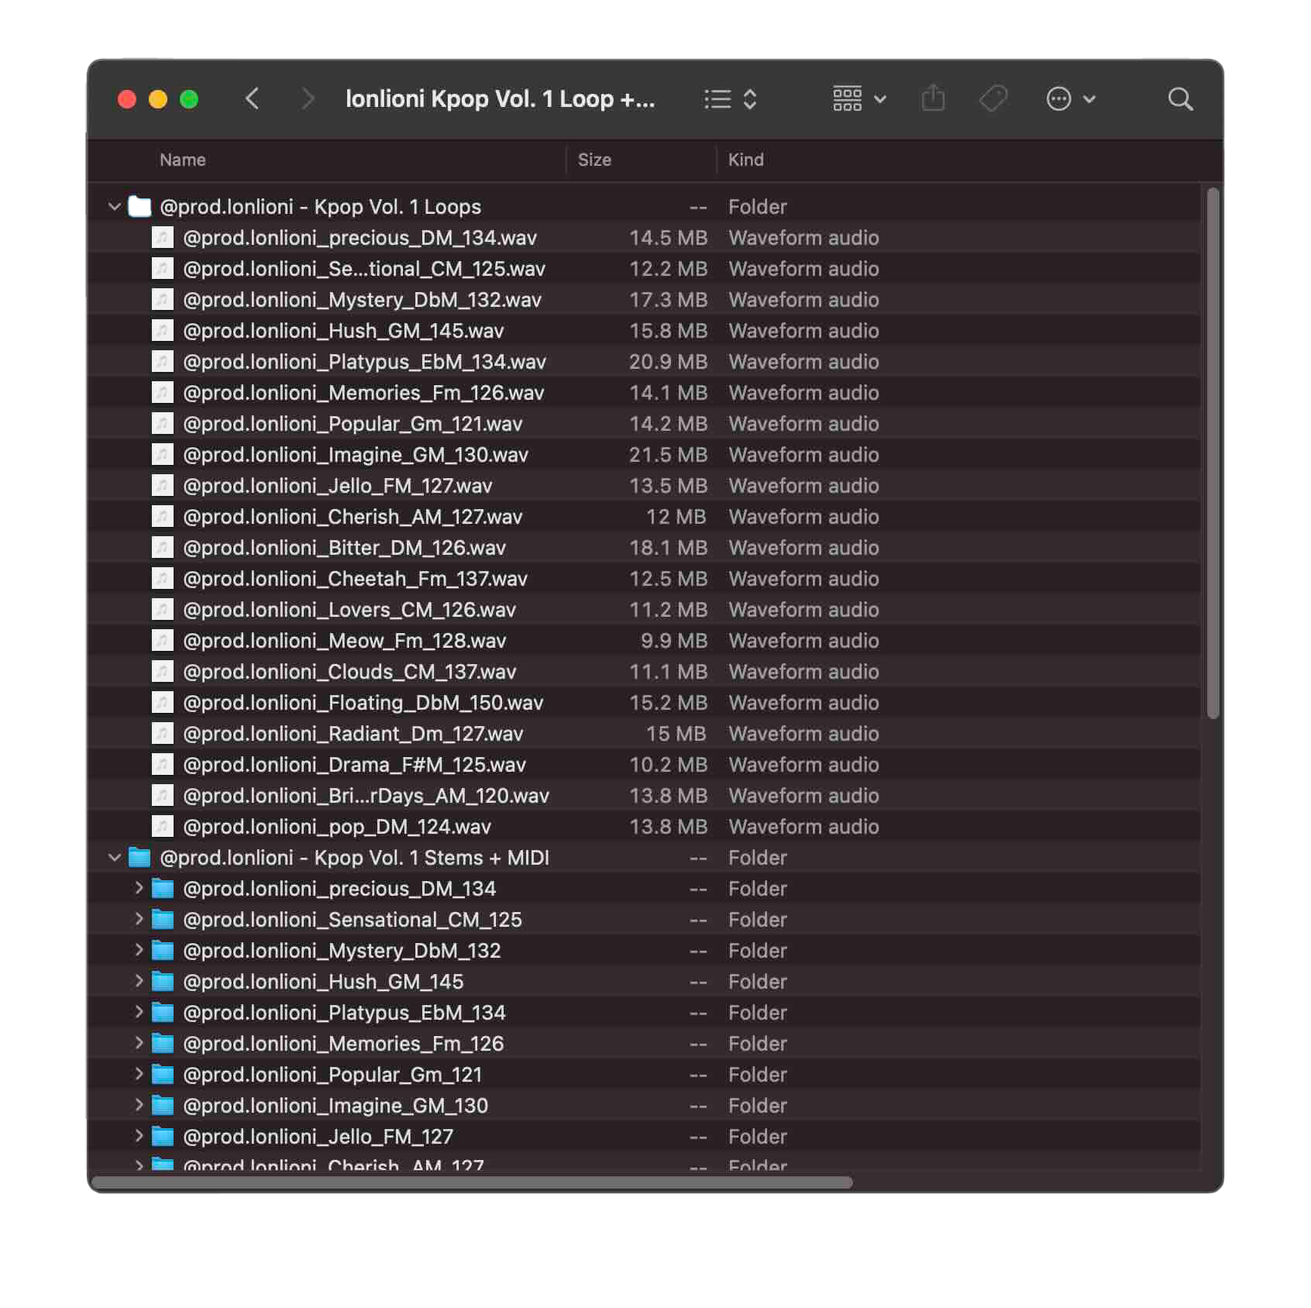Click the Tags icon in toolbar
This screenshot has height=1308, width=1311.
coord(993,99)
